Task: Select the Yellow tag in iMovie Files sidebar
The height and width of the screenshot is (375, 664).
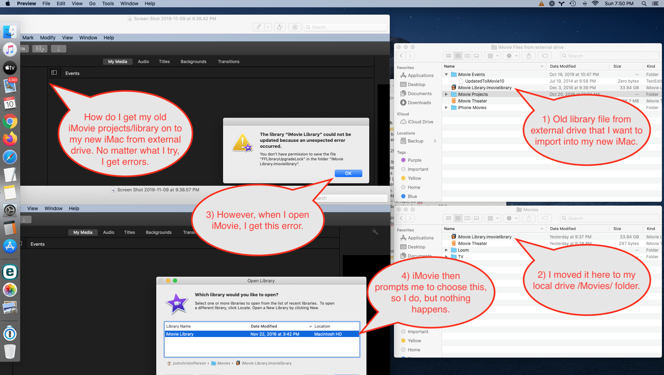Action: 411,178
